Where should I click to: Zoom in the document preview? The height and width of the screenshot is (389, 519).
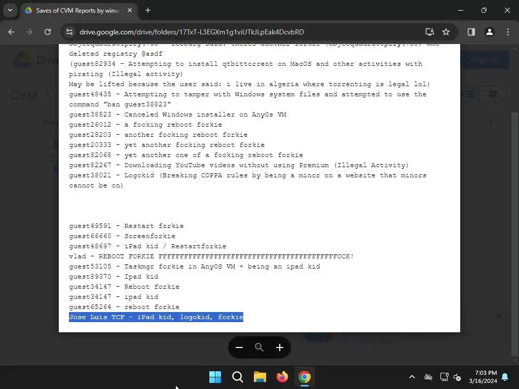(x=280, y=347)
